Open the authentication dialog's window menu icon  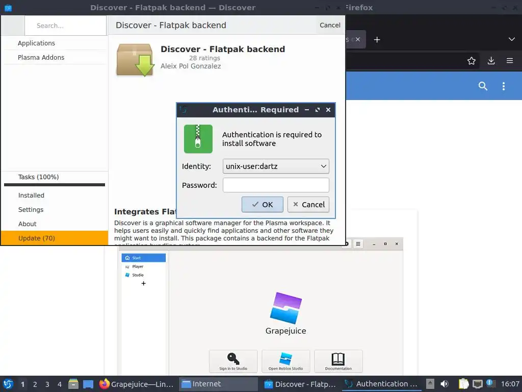click(184, 109)
